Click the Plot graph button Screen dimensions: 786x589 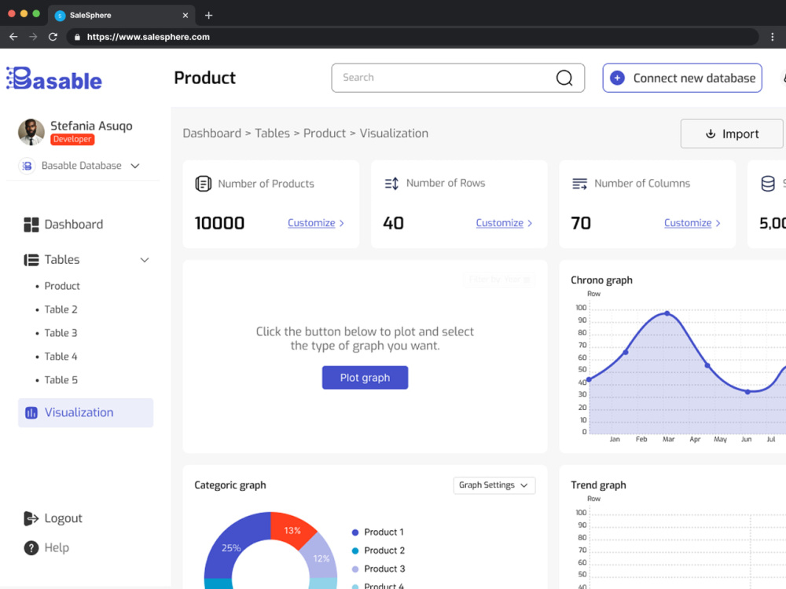click(365, 378)
